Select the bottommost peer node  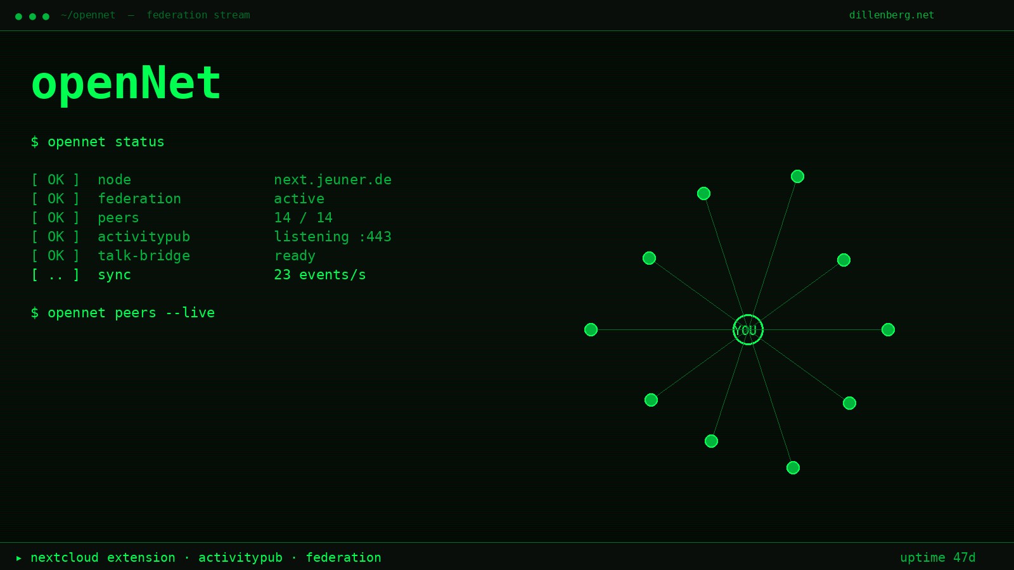point(793,467)
